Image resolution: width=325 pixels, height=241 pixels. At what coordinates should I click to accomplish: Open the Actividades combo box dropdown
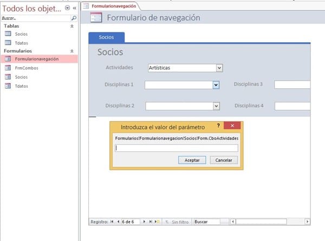pyautogui.click(x=219, y=68)
